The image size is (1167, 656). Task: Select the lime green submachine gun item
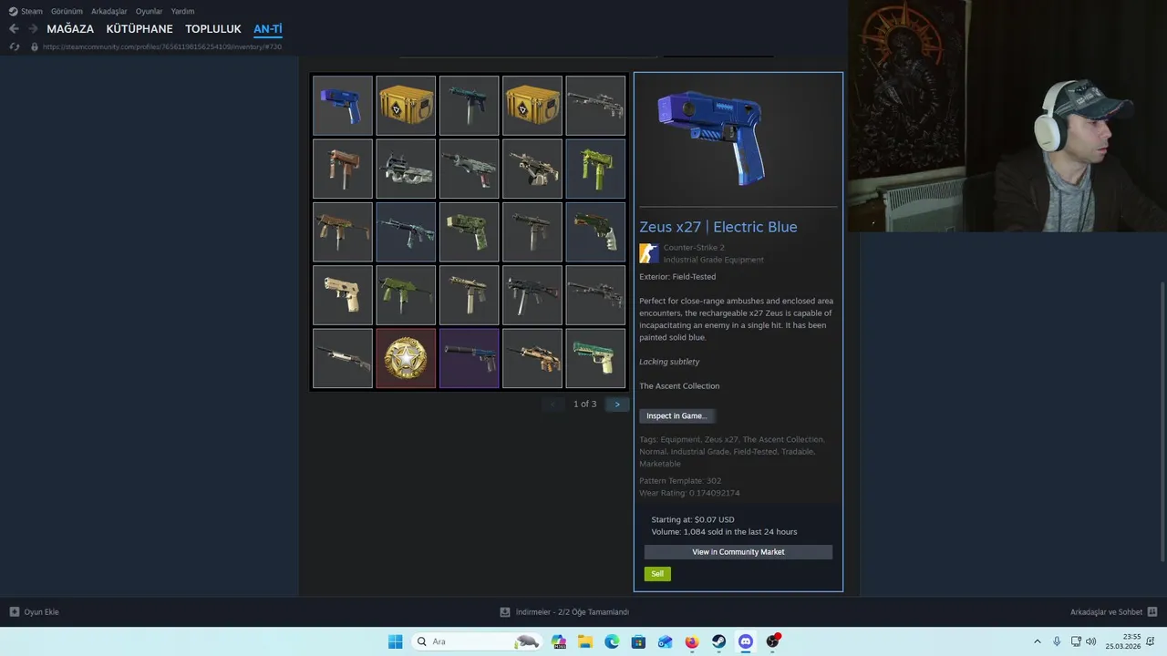tap(595, 169)
